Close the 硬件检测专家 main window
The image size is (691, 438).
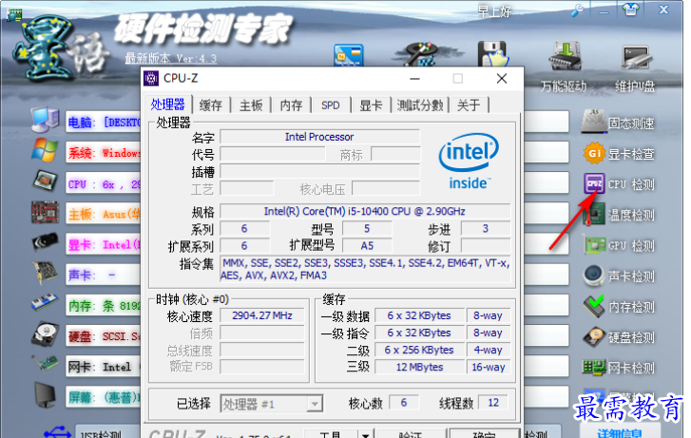coord(664,10)
